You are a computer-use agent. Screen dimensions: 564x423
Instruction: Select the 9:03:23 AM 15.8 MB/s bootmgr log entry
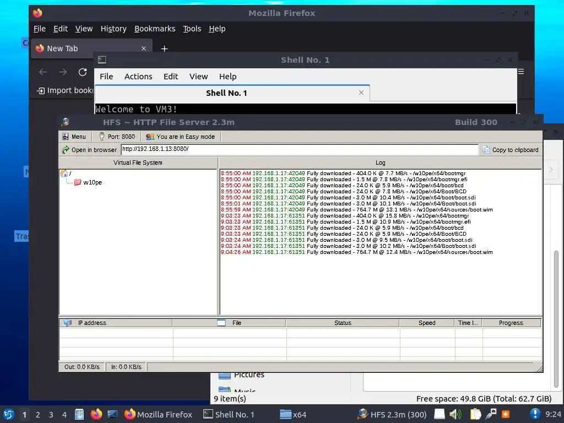point(345,216)
